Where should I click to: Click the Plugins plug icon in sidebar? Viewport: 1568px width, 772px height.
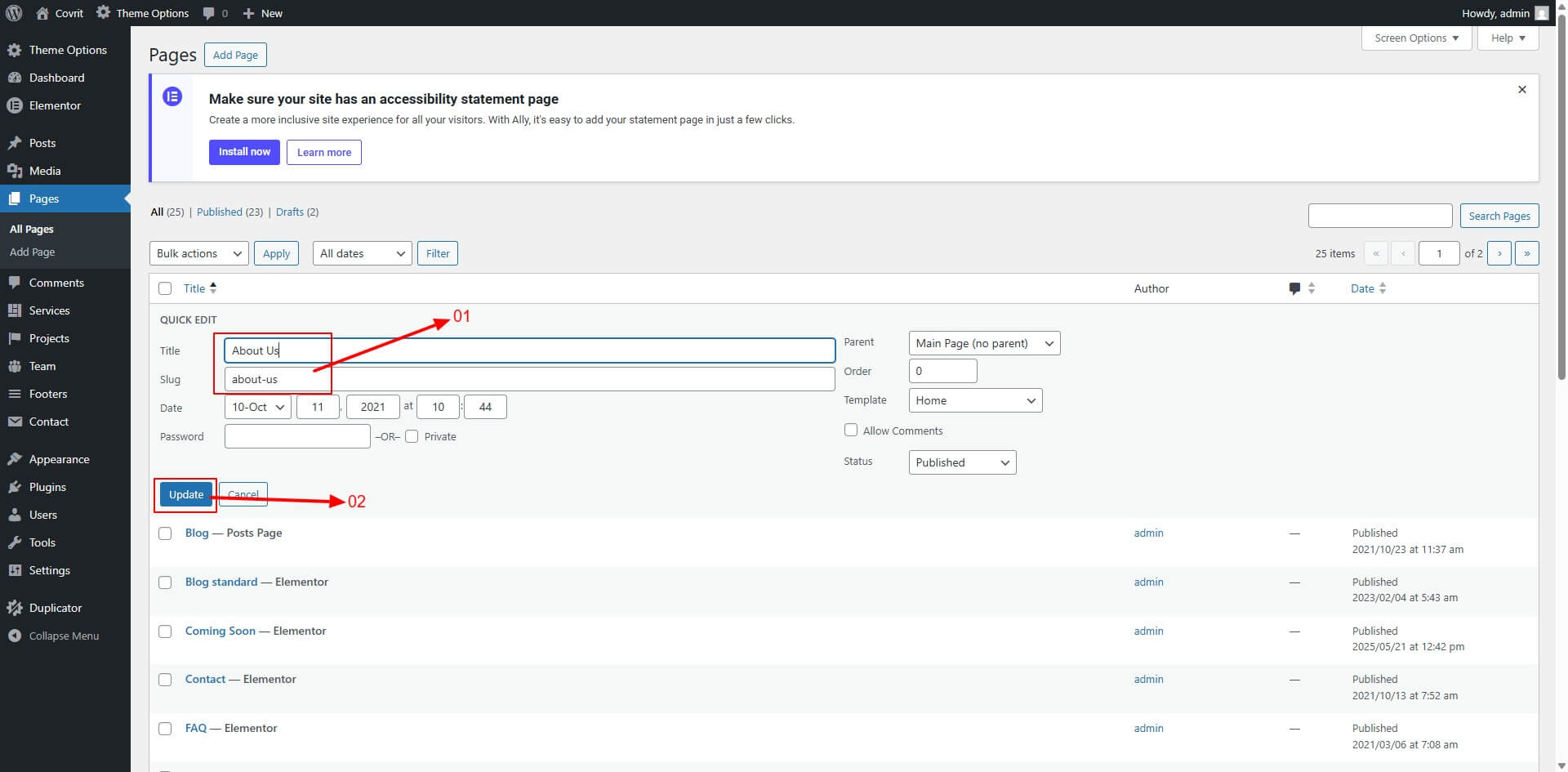click(x=14, y=487)
